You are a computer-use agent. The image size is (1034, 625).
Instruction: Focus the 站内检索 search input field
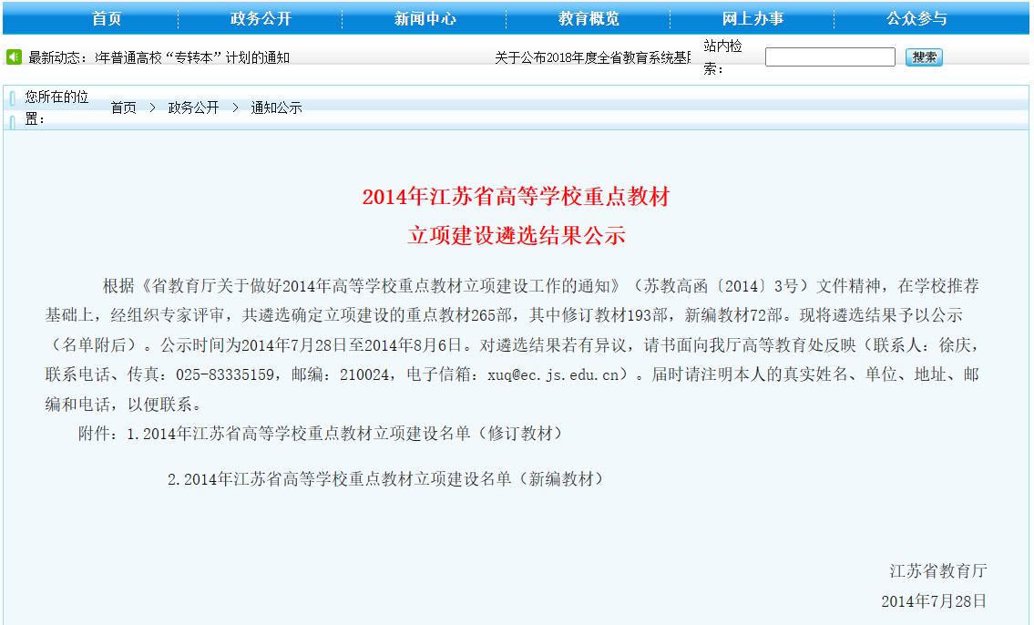[x=830, y=57]
